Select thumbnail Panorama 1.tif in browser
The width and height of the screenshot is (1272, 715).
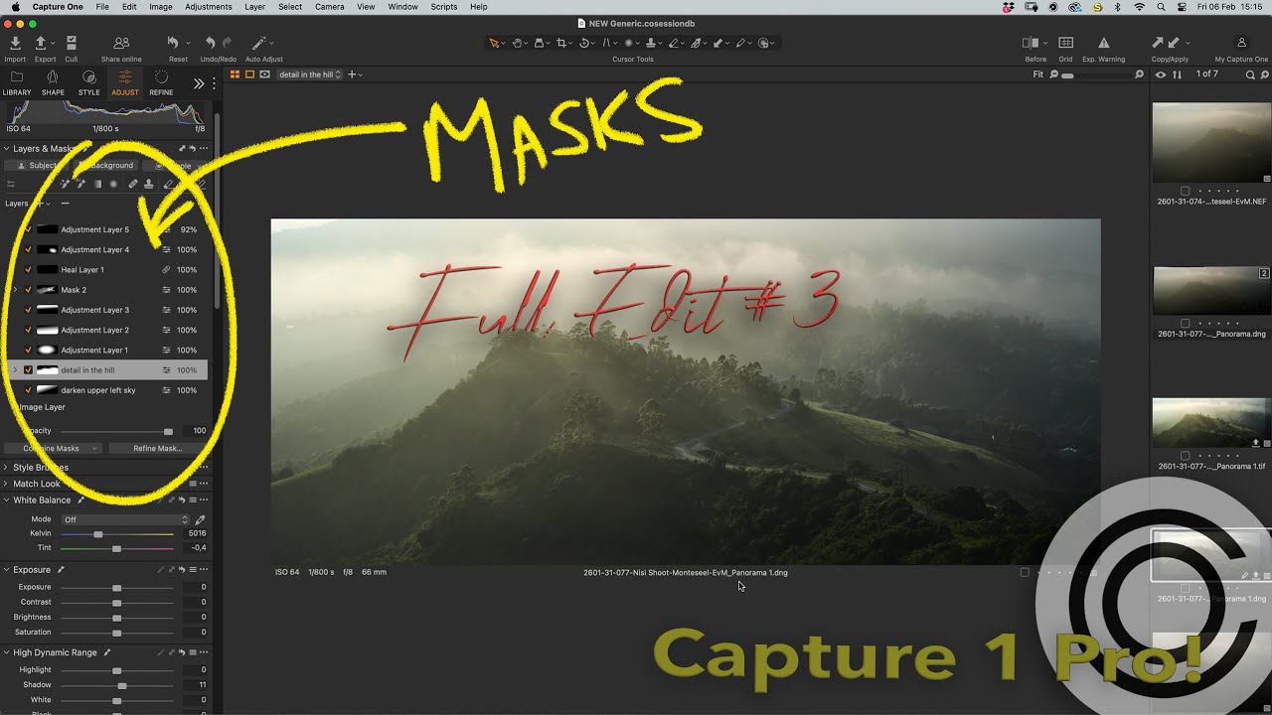coord(1211,423)
